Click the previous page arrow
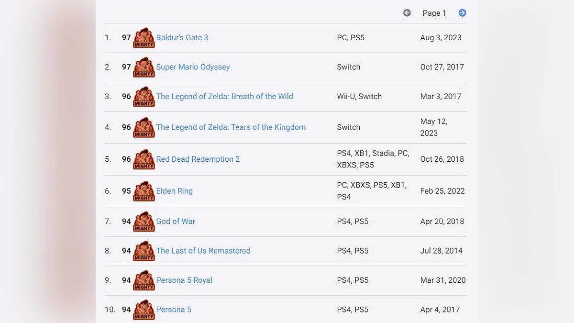The width and height of the screenshot is (574, 323). (407, 13)
